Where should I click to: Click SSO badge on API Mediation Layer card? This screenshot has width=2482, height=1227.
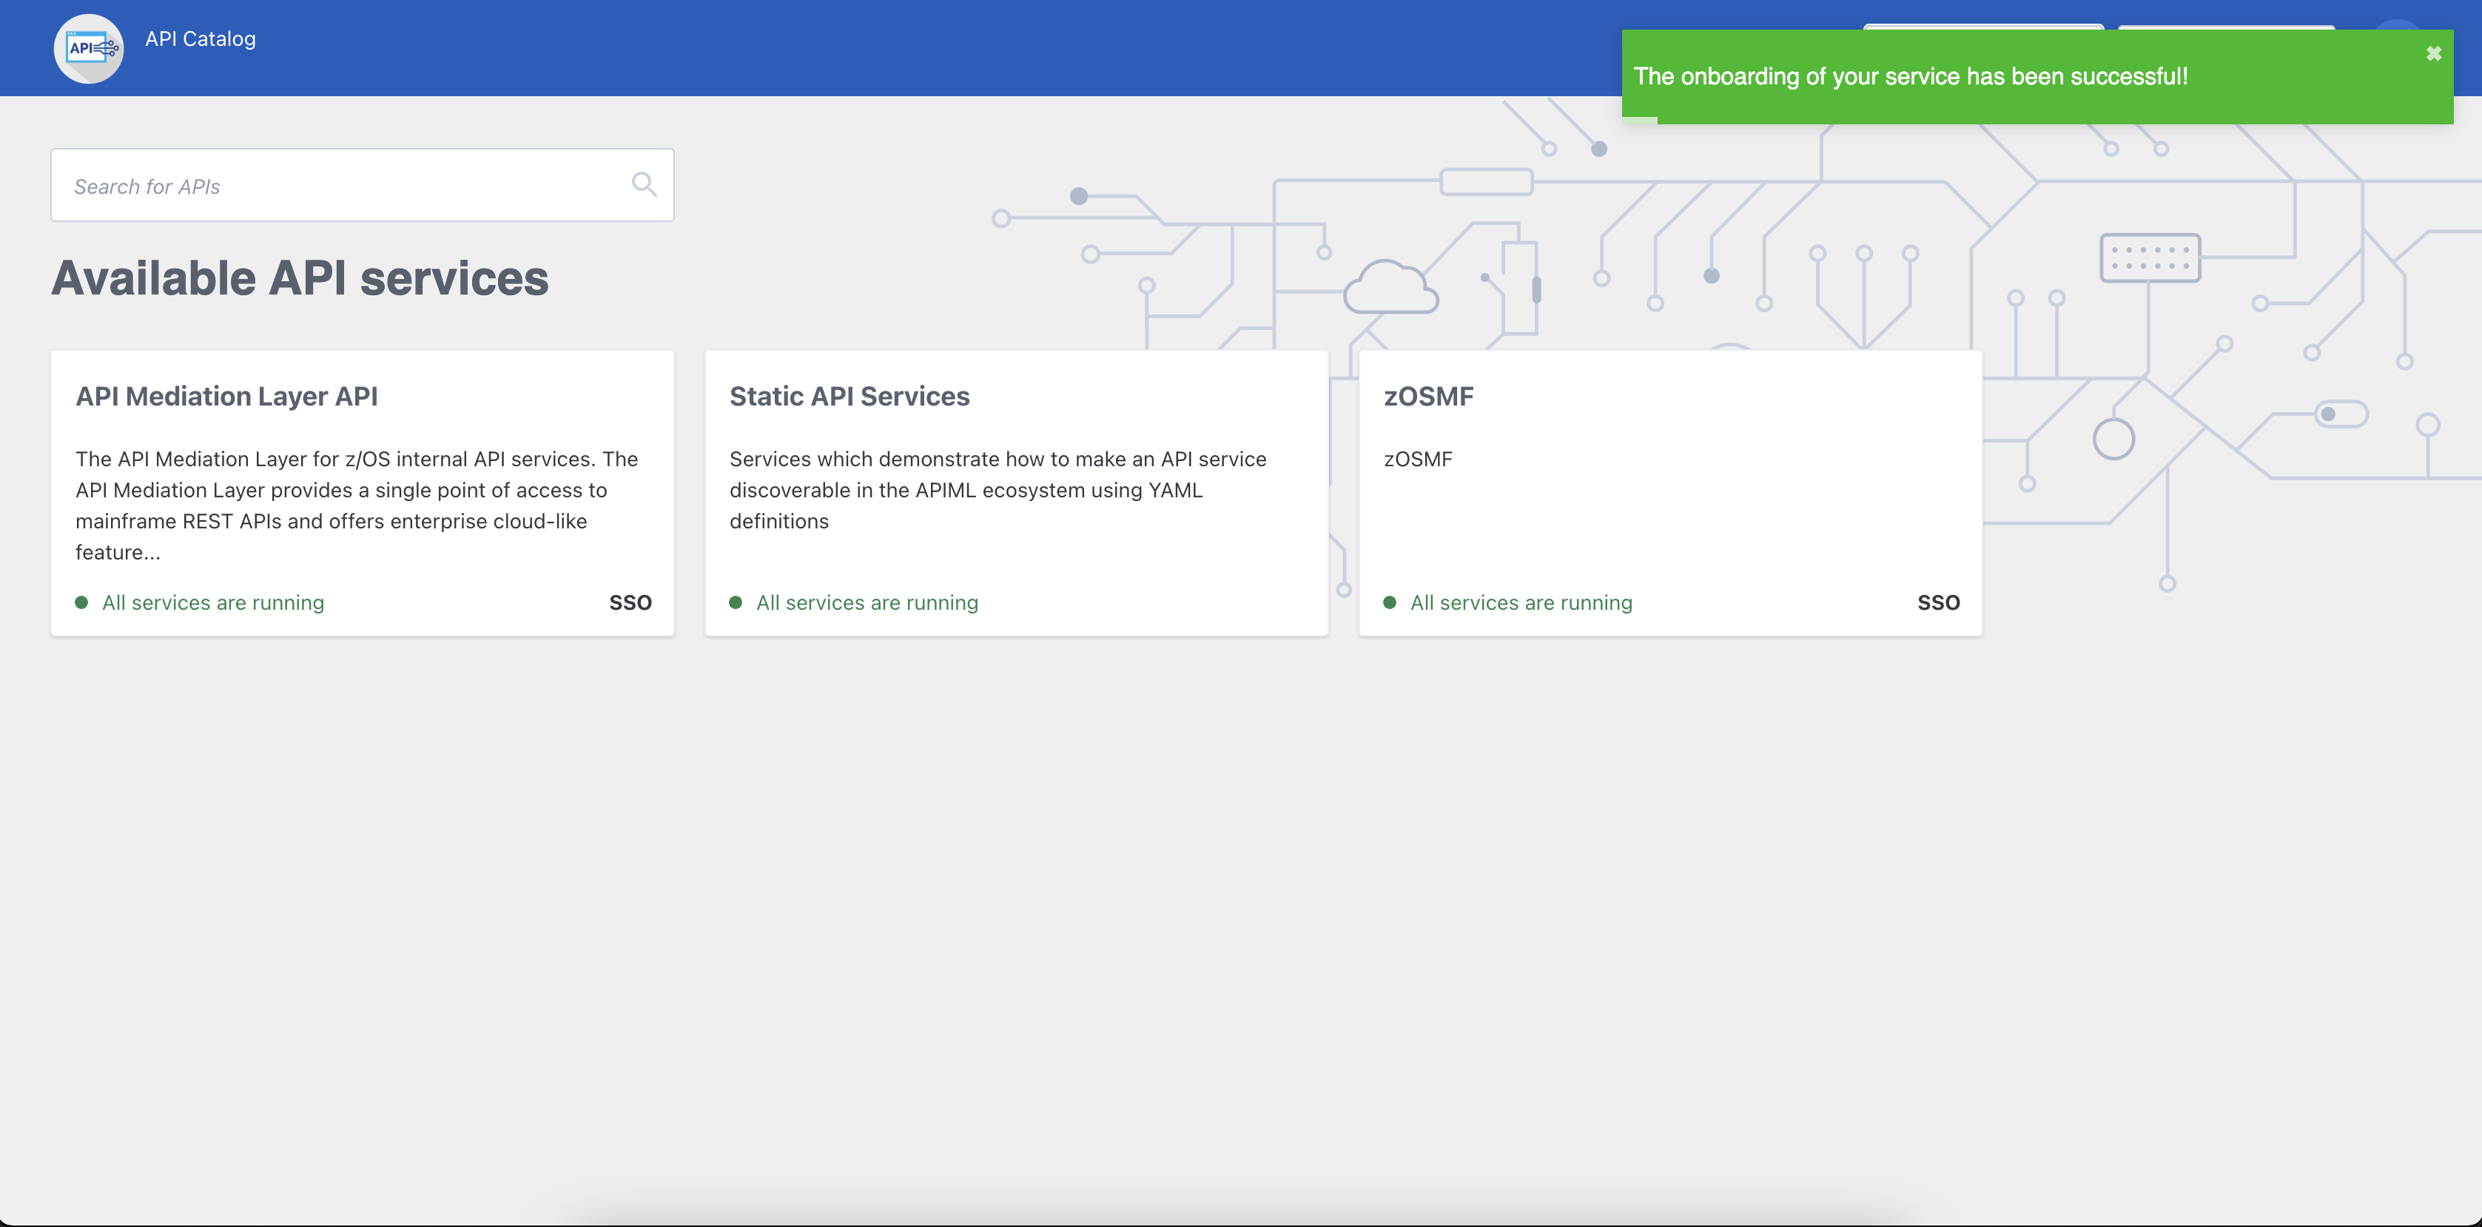630,602
